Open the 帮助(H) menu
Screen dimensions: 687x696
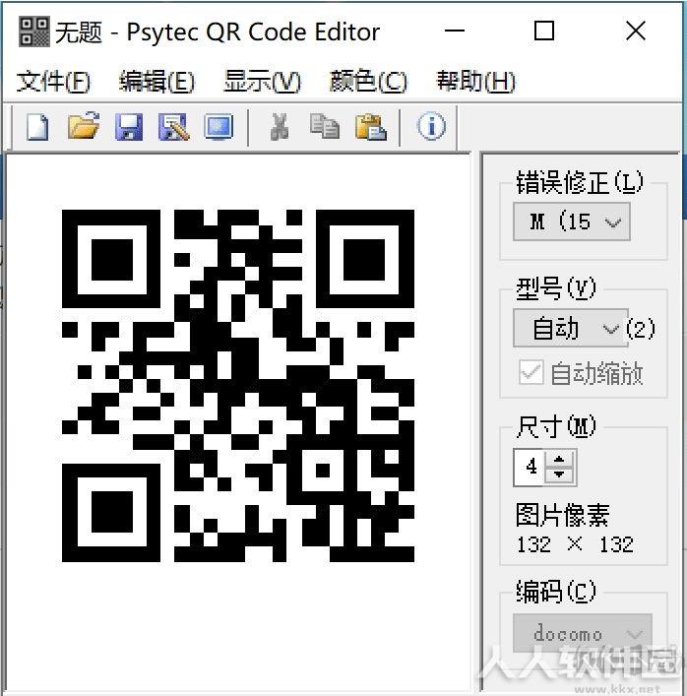475,82
